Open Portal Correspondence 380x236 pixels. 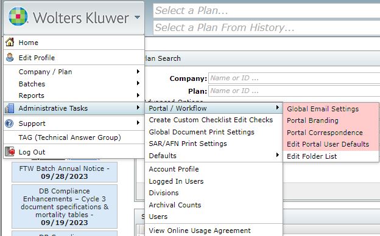[331, 133]
